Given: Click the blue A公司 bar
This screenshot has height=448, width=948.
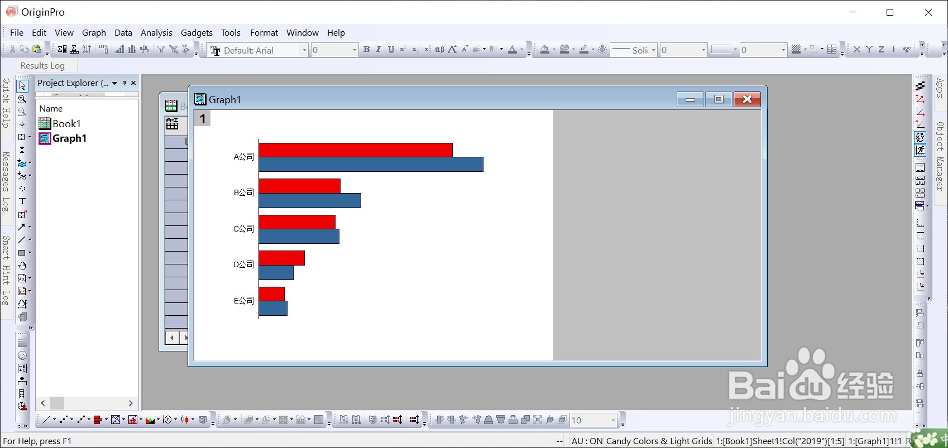Looking at the screenshot, I should pyautogui.click(x=371, y=165).
